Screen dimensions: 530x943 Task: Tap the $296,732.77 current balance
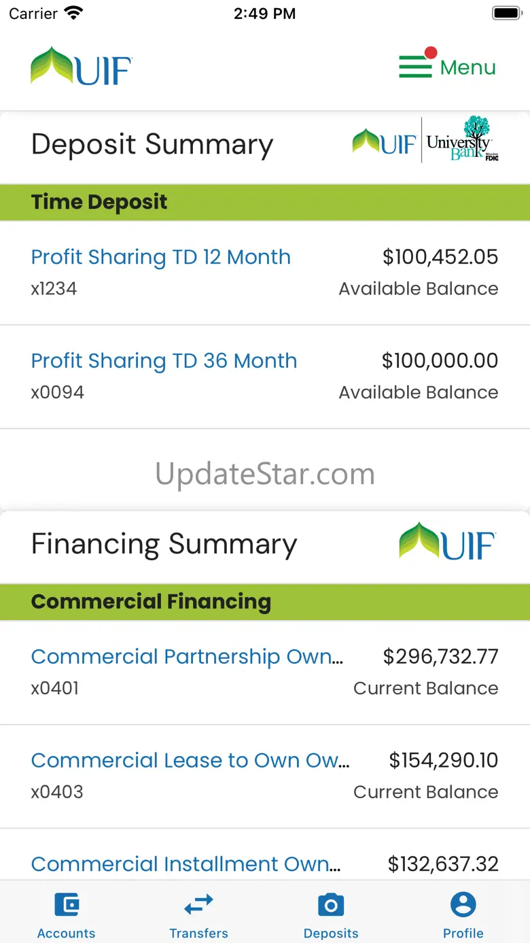click(x=440, y=657)
